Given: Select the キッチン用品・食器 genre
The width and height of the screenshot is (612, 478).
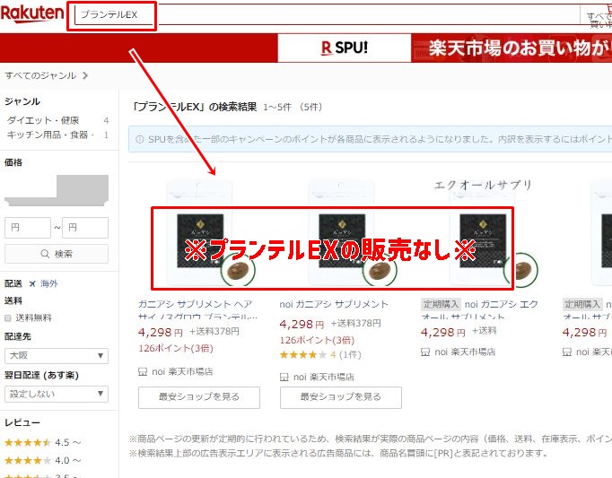Looking at the screenshot, I should pyautogui.click(x=50, y=135).
